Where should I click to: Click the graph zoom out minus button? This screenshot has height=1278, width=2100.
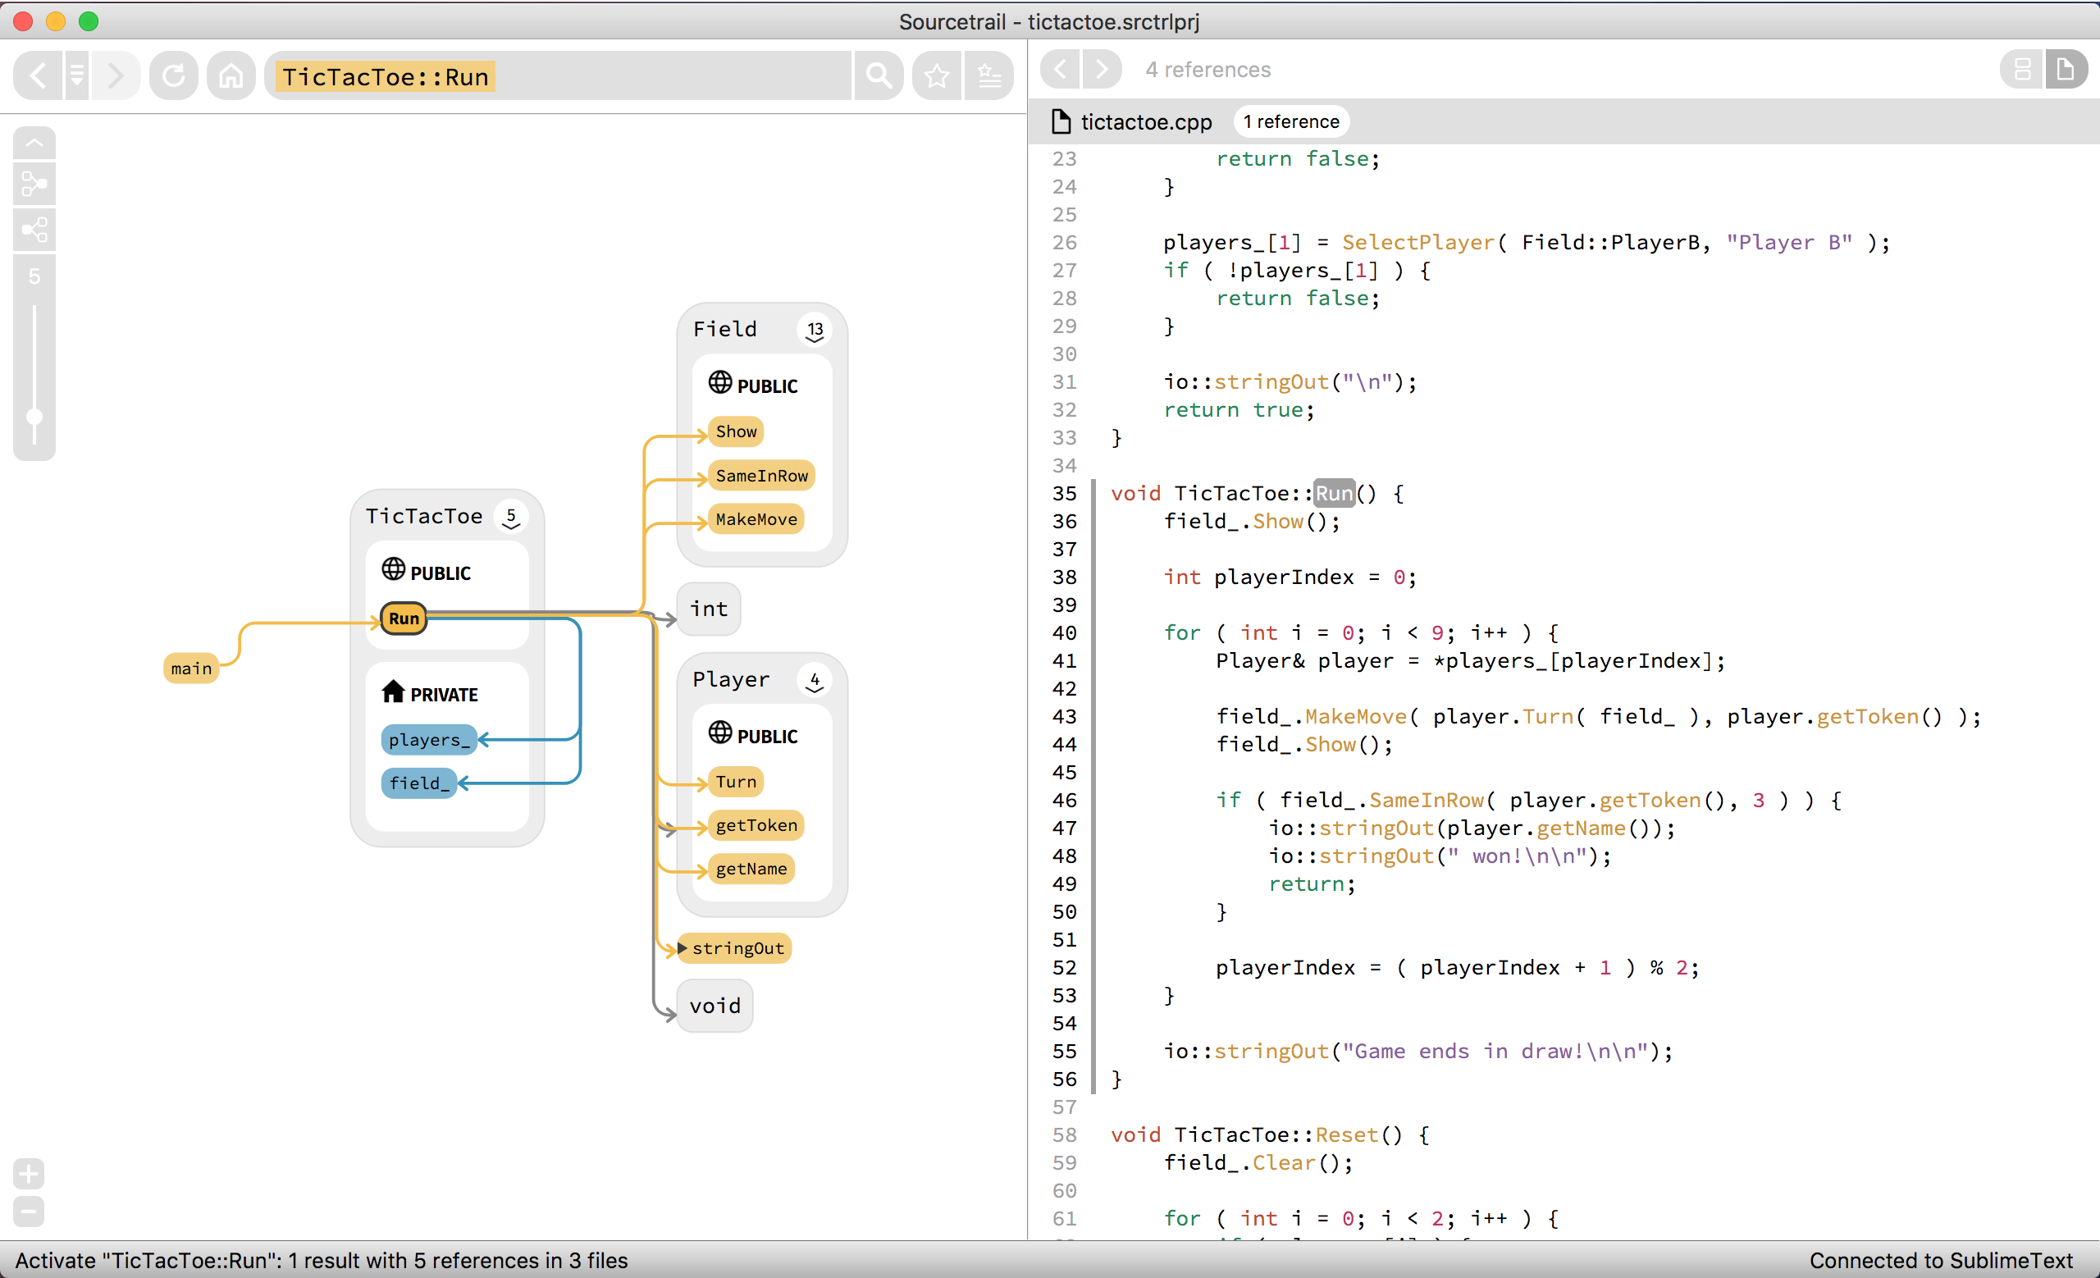[29, 1211]
